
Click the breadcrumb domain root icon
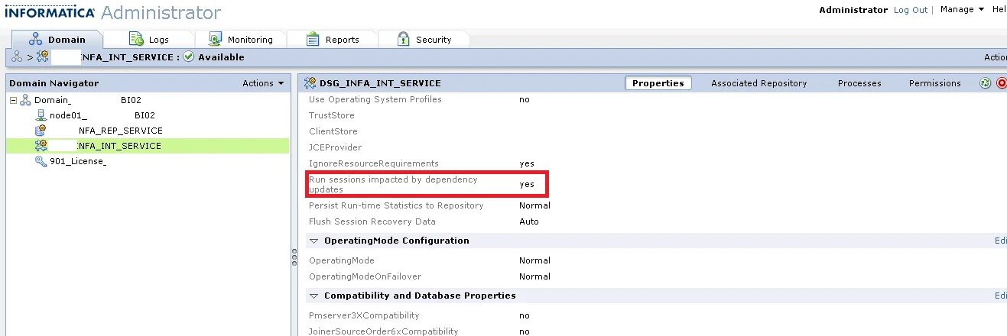[17, 57]
